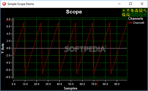Click the Simple Scope Demo app icon
This screenshot has width=148, height=91.
(4, 4)
